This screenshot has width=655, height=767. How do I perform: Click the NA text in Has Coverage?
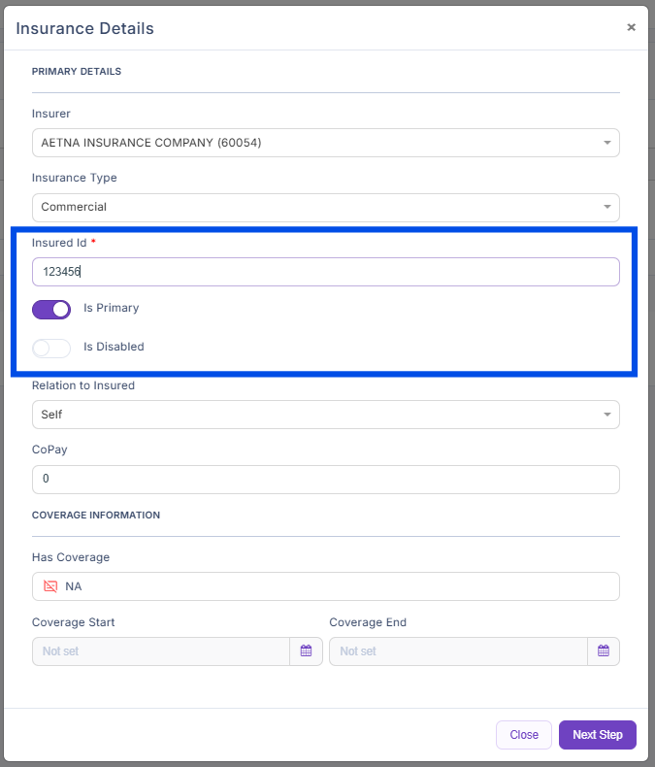pos(74,586)
